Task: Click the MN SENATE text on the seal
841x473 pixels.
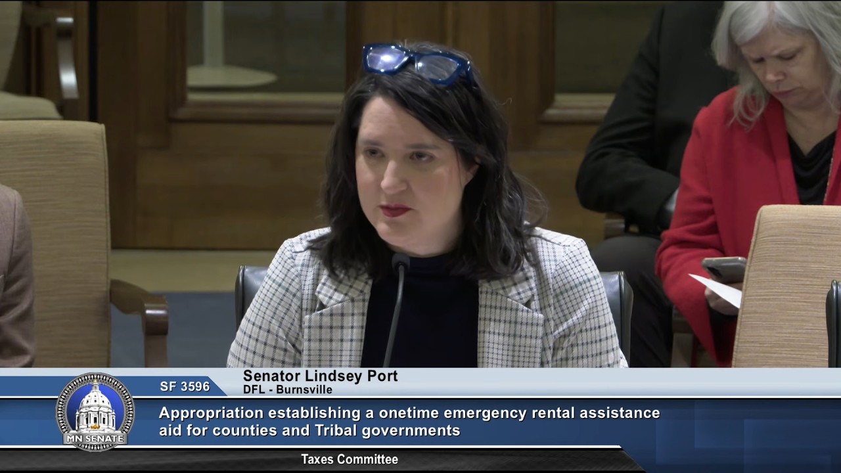Action: 95,439
